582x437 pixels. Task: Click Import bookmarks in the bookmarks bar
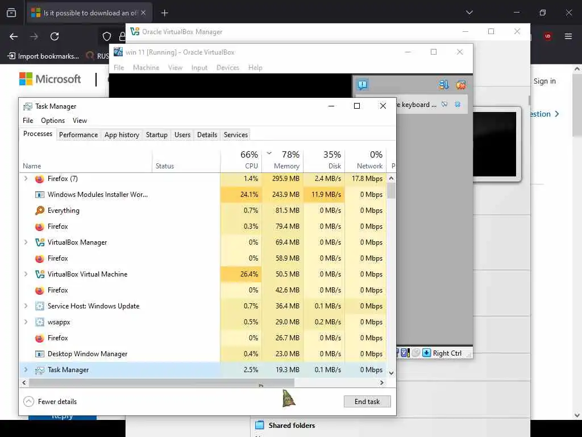[x=43, y=56]
